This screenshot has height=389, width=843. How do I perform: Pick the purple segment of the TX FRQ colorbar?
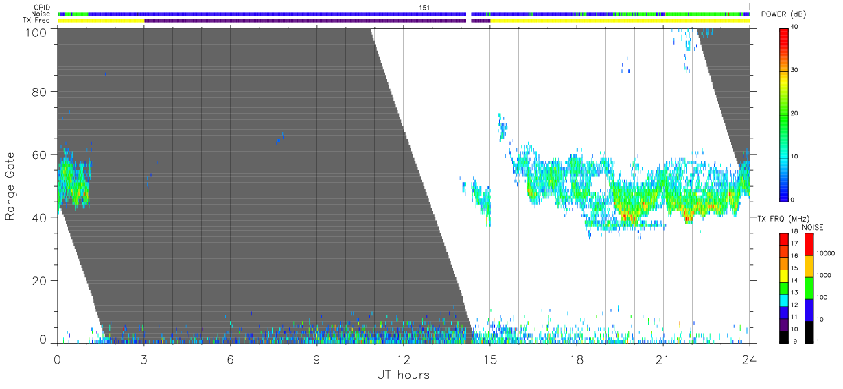point(783,323)
